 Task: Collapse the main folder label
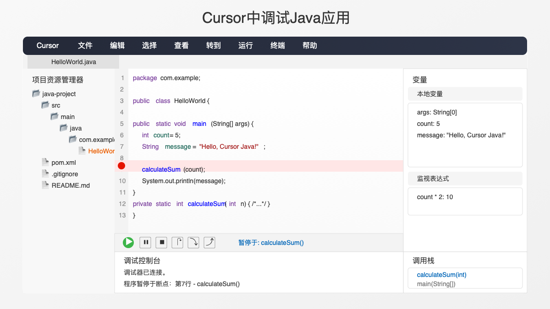pos(68,117)
